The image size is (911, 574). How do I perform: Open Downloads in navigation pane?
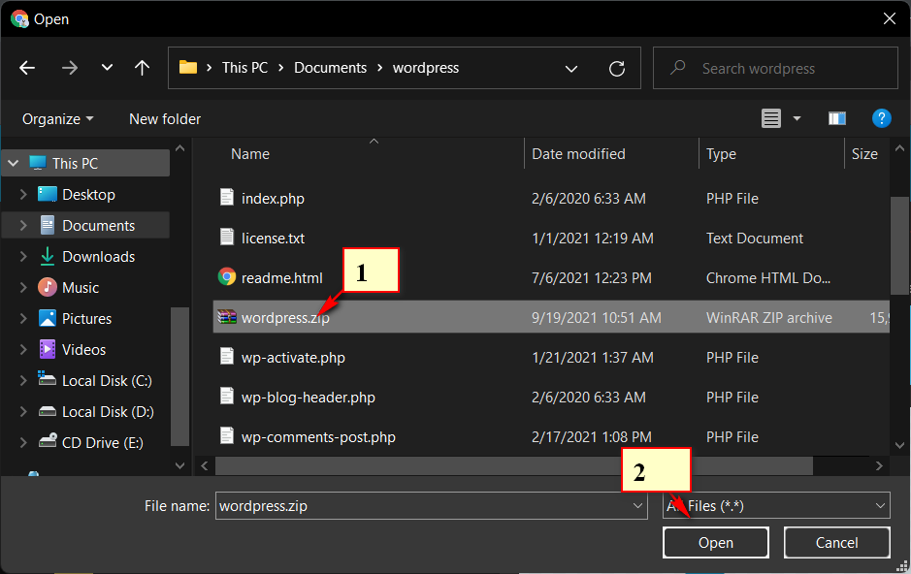click(98, 257)
